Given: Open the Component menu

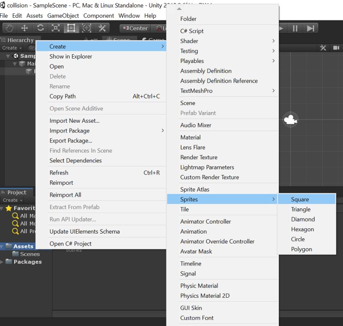Looking at the screenshot, I should coord(99,16).
